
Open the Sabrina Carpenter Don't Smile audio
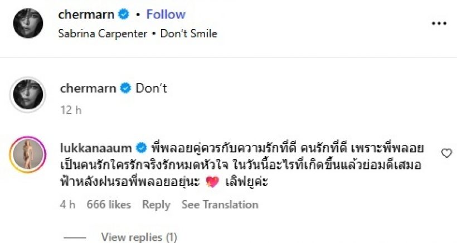click(137, 33)
